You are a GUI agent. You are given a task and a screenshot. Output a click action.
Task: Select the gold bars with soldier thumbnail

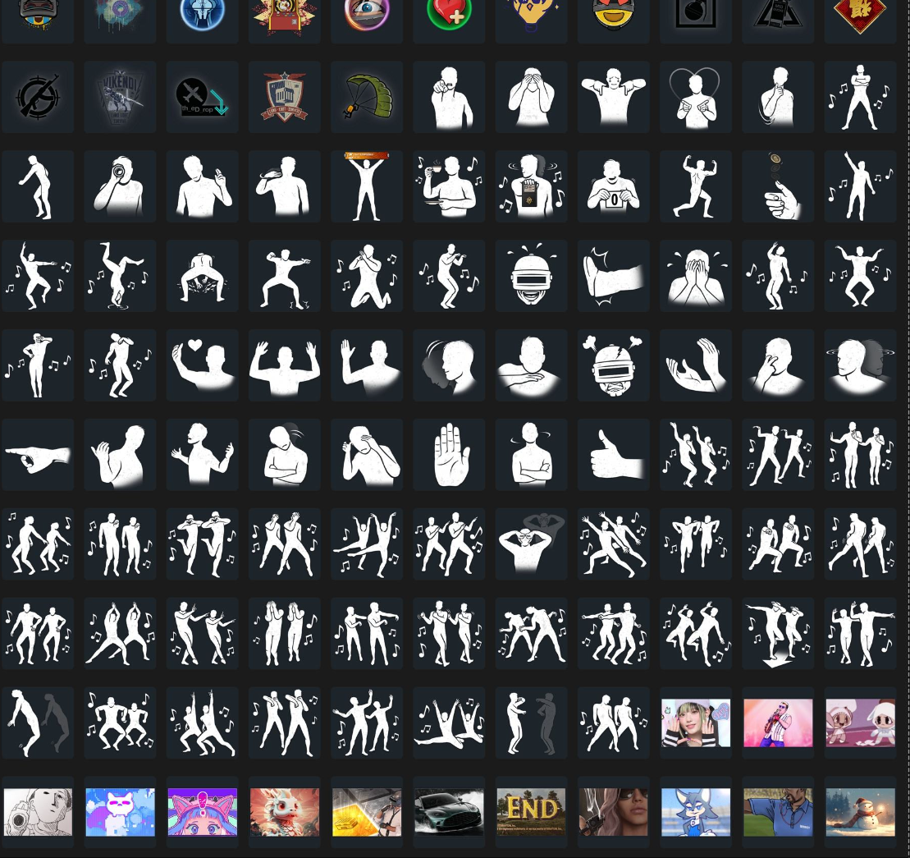pyautogui.click(x=367, y=812)
